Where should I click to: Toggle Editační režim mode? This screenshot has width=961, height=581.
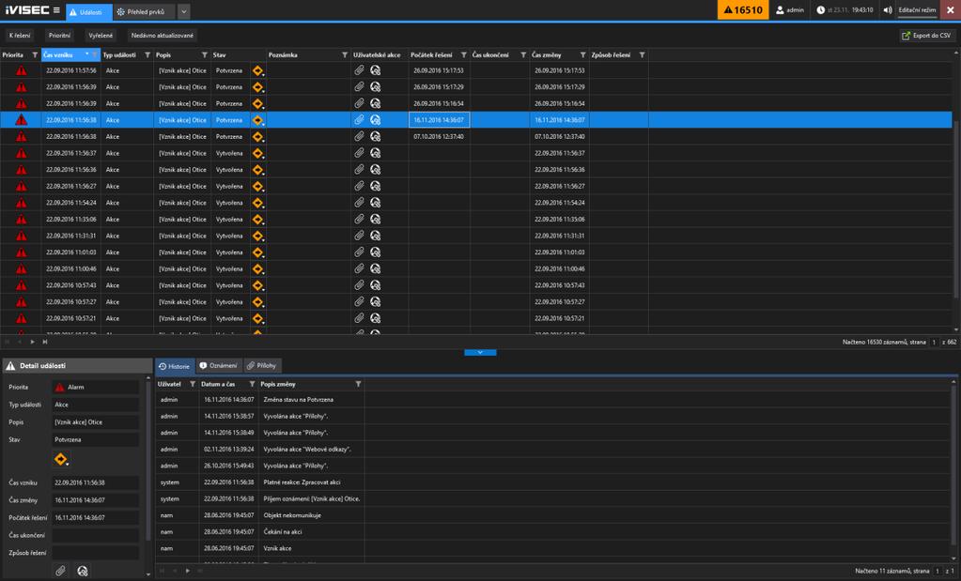pyautogui.click(x=917, y=9)
